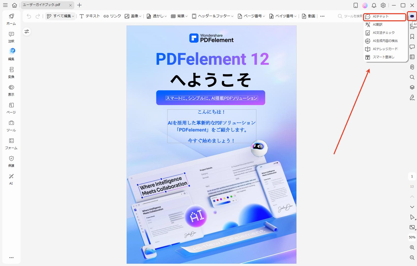The height and width of the screenshot is (266, 417).
Task: Click the テキスト add text button
Action: pos(90,16)
